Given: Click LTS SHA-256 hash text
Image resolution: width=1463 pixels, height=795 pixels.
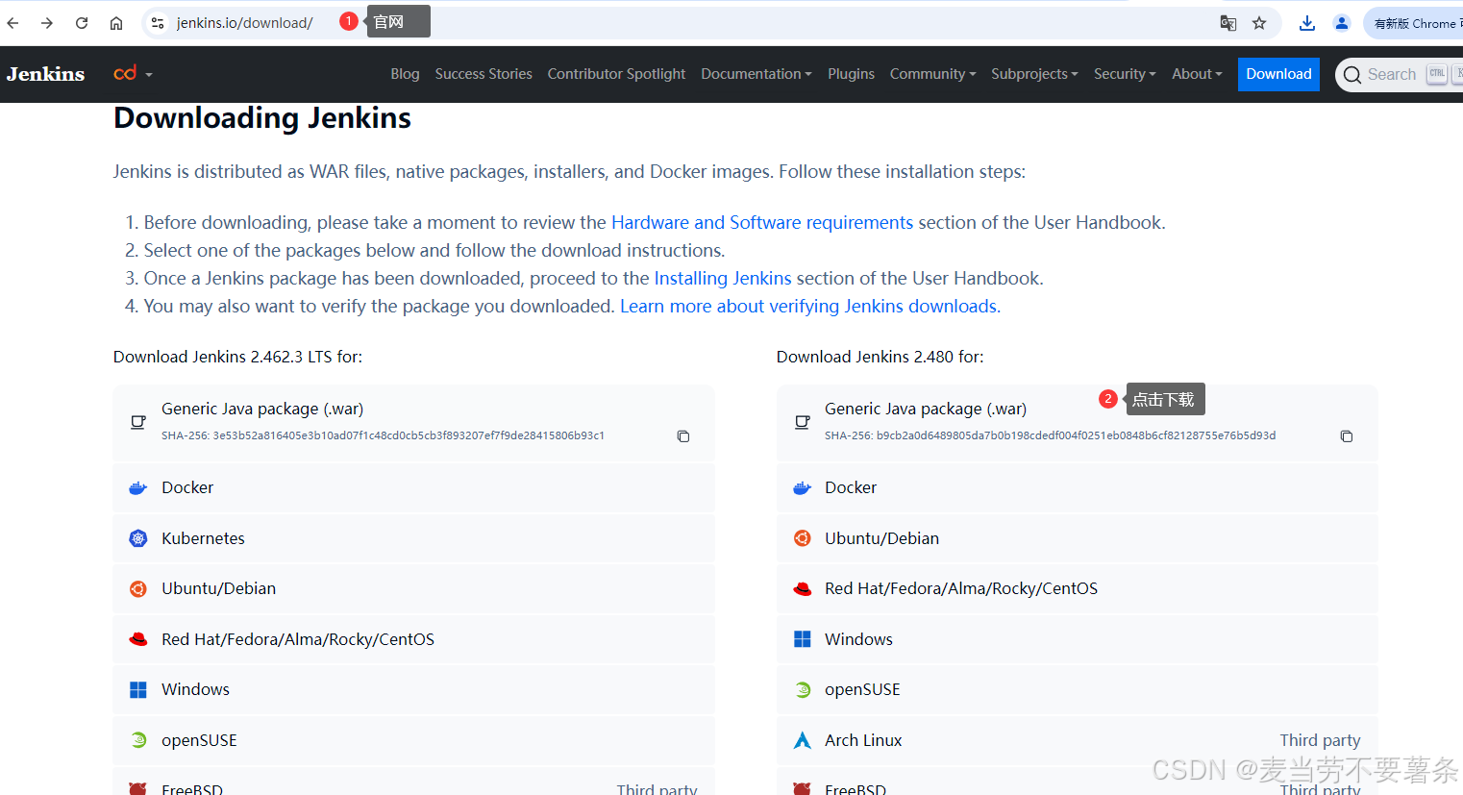Looking at the screenshot, I should pos(383,435).
